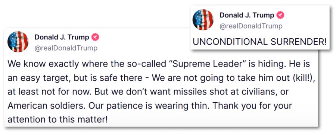Click the verified badge on the longer post
Viewport: 336px width, 135px height.
pos(95,38)
